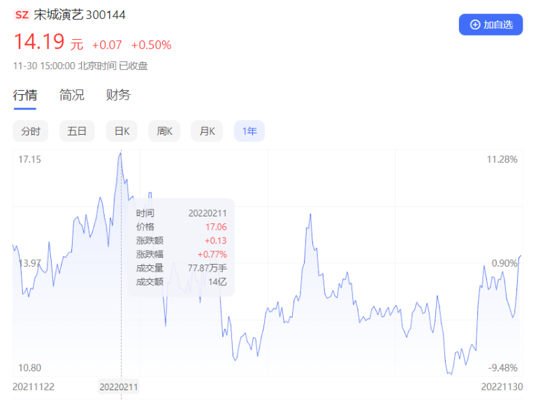Switch chart to 五日 view

(77, 131)
